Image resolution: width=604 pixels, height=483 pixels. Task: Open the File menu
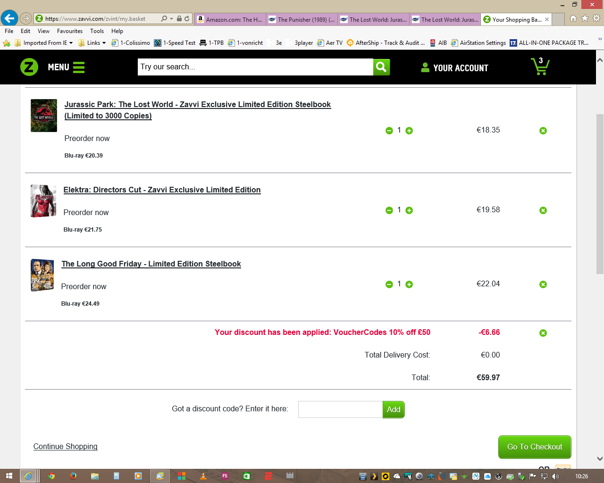(x=9, y=31)
